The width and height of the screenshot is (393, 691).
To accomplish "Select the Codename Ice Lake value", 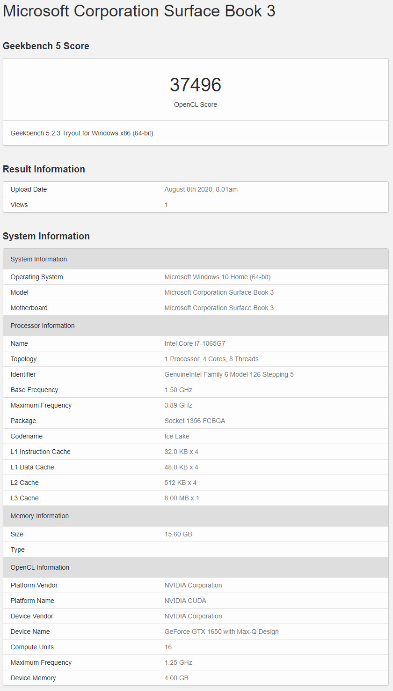I will 177,436.
